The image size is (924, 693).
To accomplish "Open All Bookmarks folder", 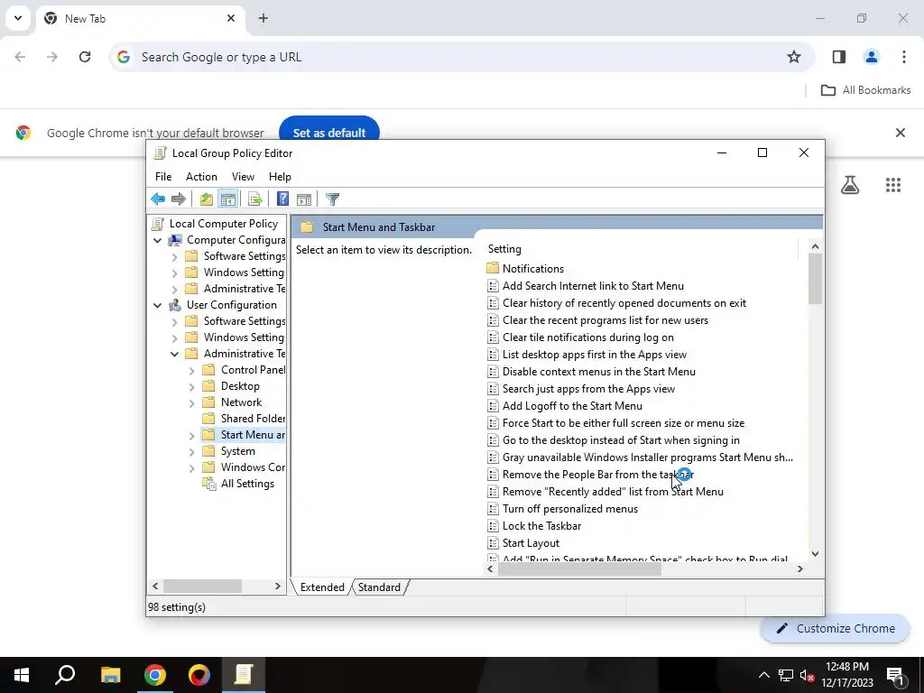I will [865, 90].
